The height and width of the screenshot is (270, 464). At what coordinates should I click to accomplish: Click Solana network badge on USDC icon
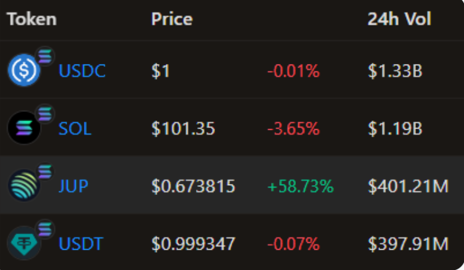pyautogui.click(x=45, y=57)
